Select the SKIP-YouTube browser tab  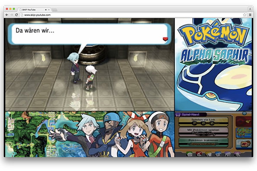(34, 10)
